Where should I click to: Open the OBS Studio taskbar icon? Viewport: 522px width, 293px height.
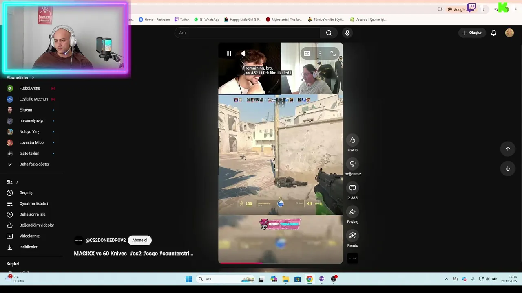click(x=334, y=279)
